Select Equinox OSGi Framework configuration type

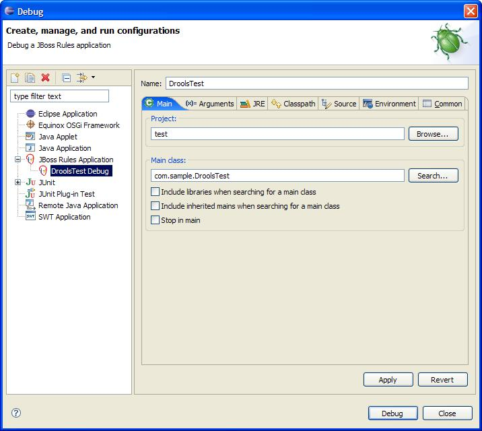pos(79,125)
